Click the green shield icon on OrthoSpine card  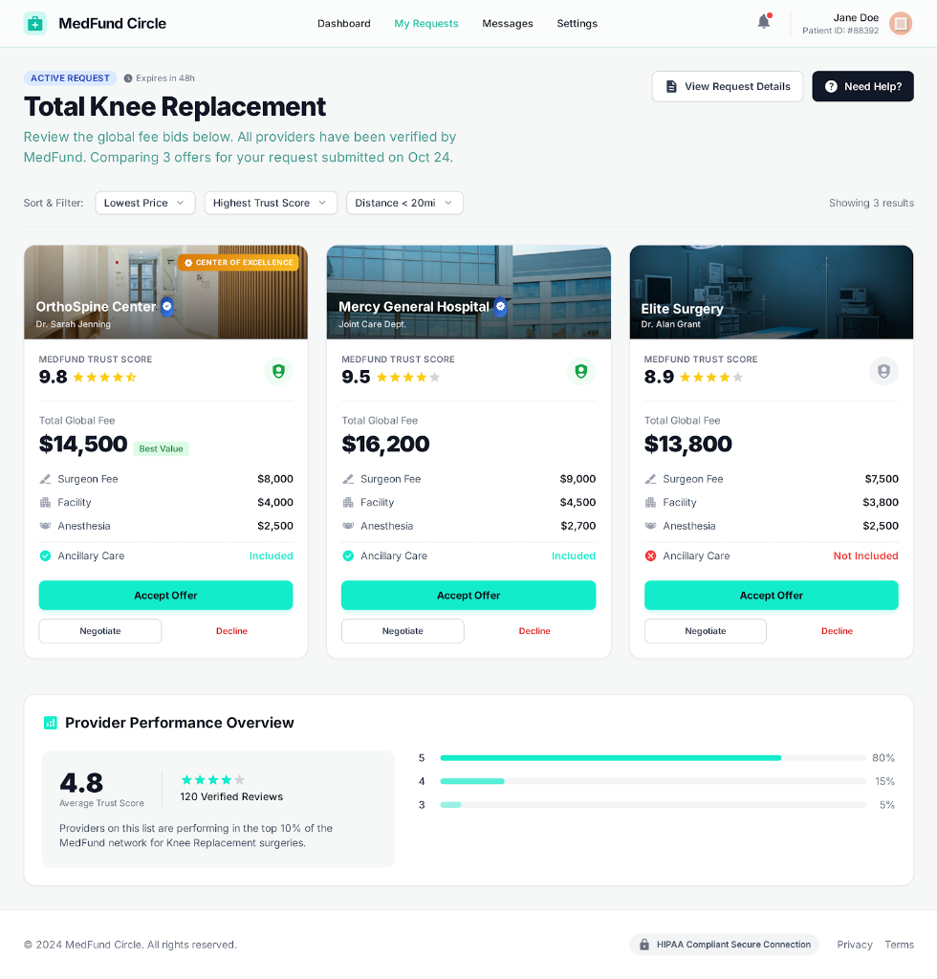278,371
